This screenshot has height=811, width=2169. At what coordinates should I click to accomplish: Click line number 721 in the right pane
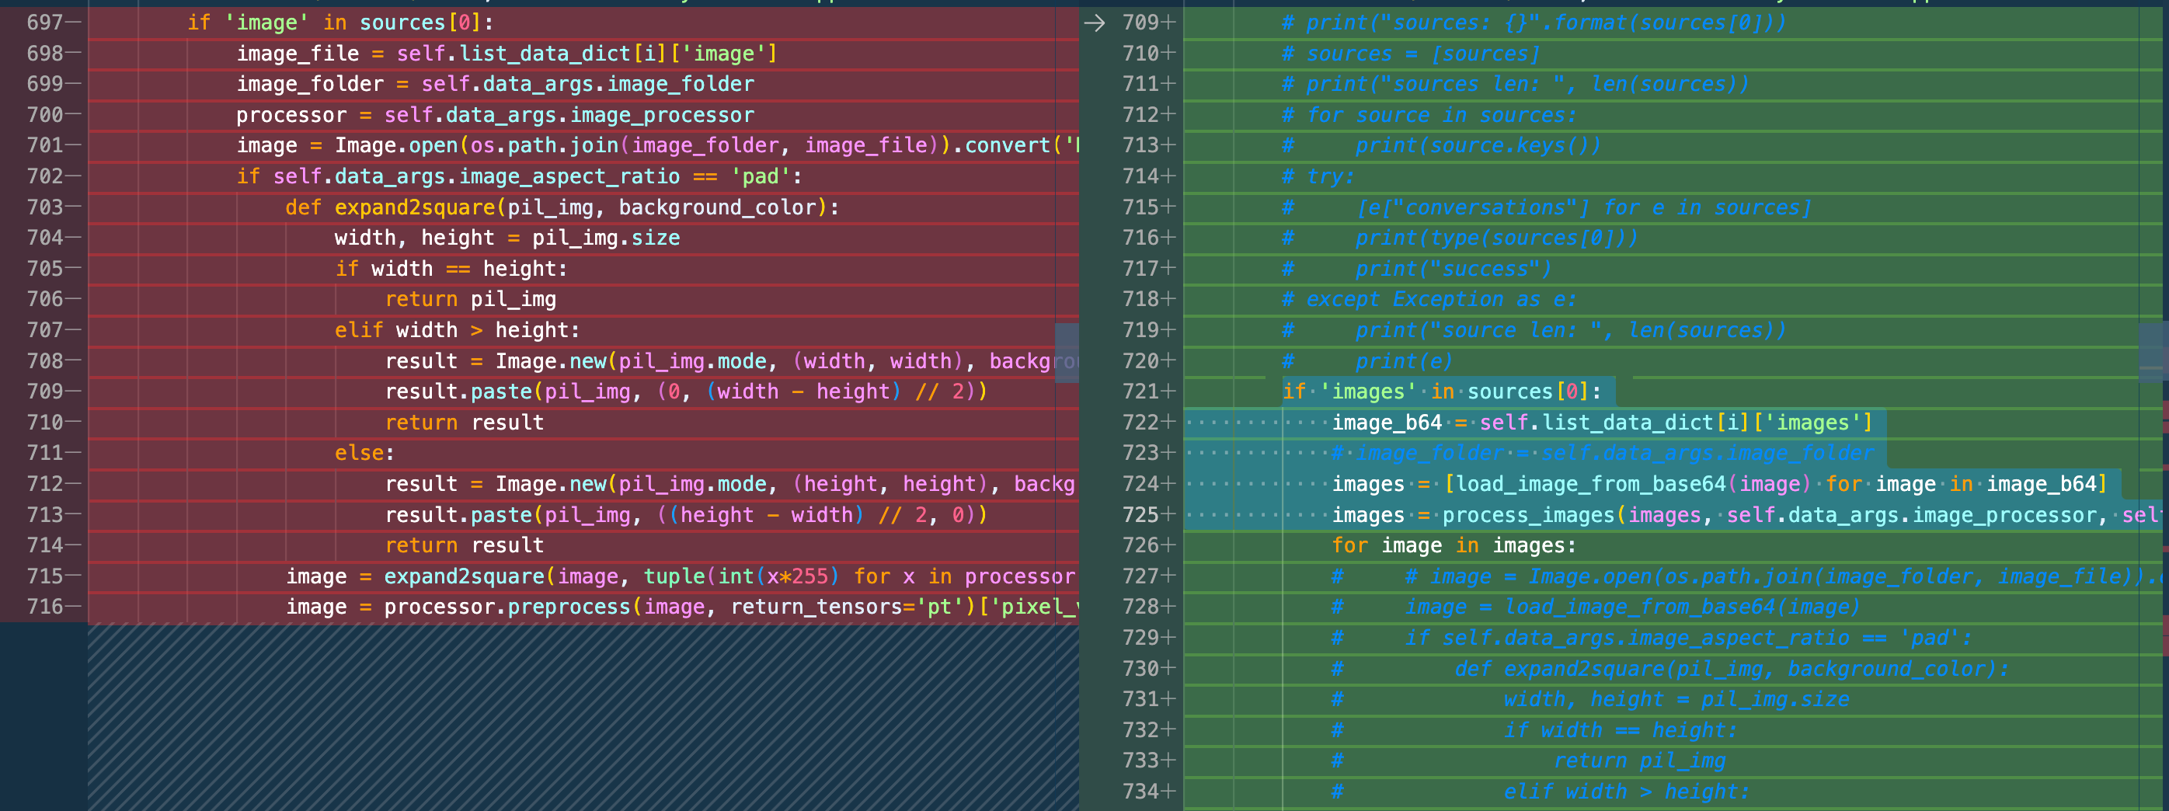point(1140,392)
